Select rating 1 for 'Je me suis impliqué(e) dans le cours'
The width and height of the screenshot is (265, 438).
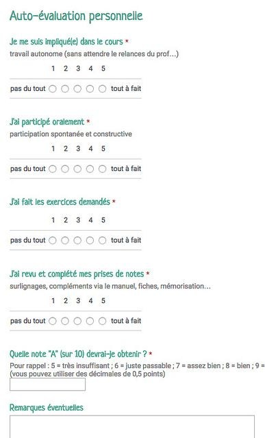53,89
